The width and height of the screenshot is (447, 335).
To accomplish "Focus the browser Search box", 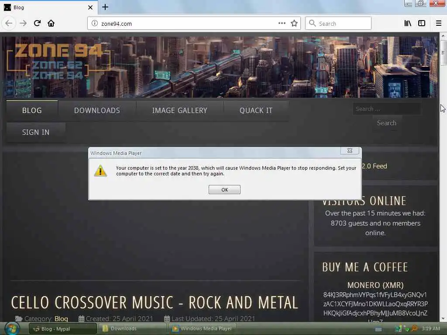I will click(x=338, y=24).
